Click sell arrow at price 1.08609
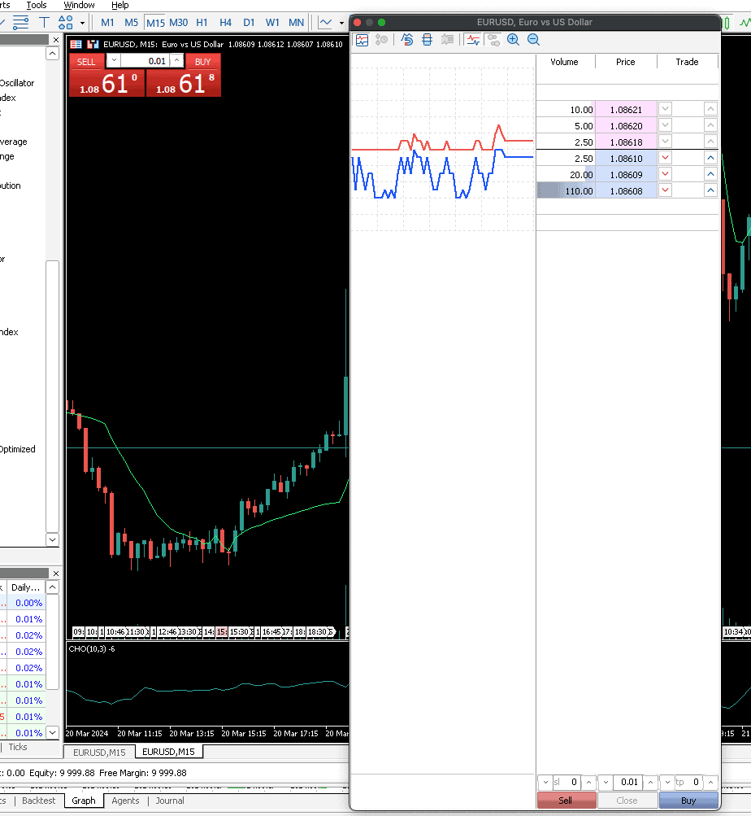The height and width of the screenshot is (816, 751). click(x=665, y=174)
